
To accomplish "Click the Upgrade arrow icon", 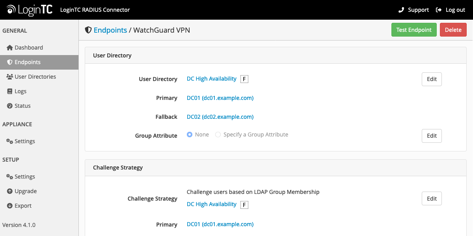I will (10, 191).
